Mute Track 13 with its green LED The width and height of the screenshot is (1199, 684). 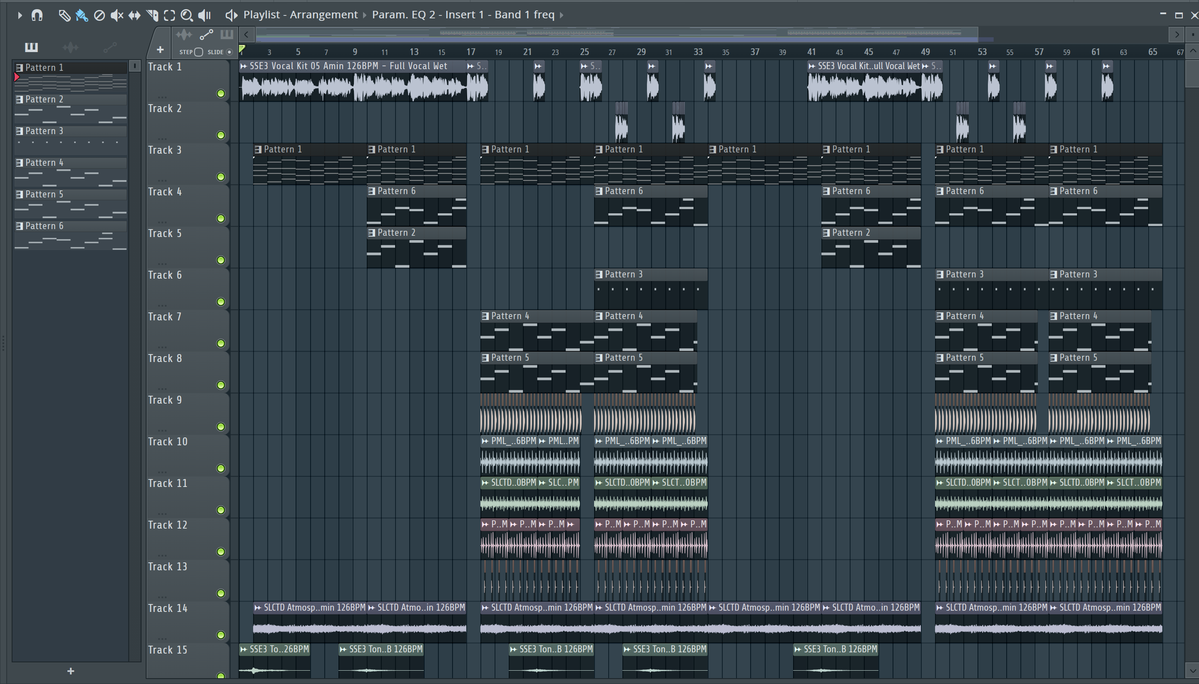(x=221, y=593)
